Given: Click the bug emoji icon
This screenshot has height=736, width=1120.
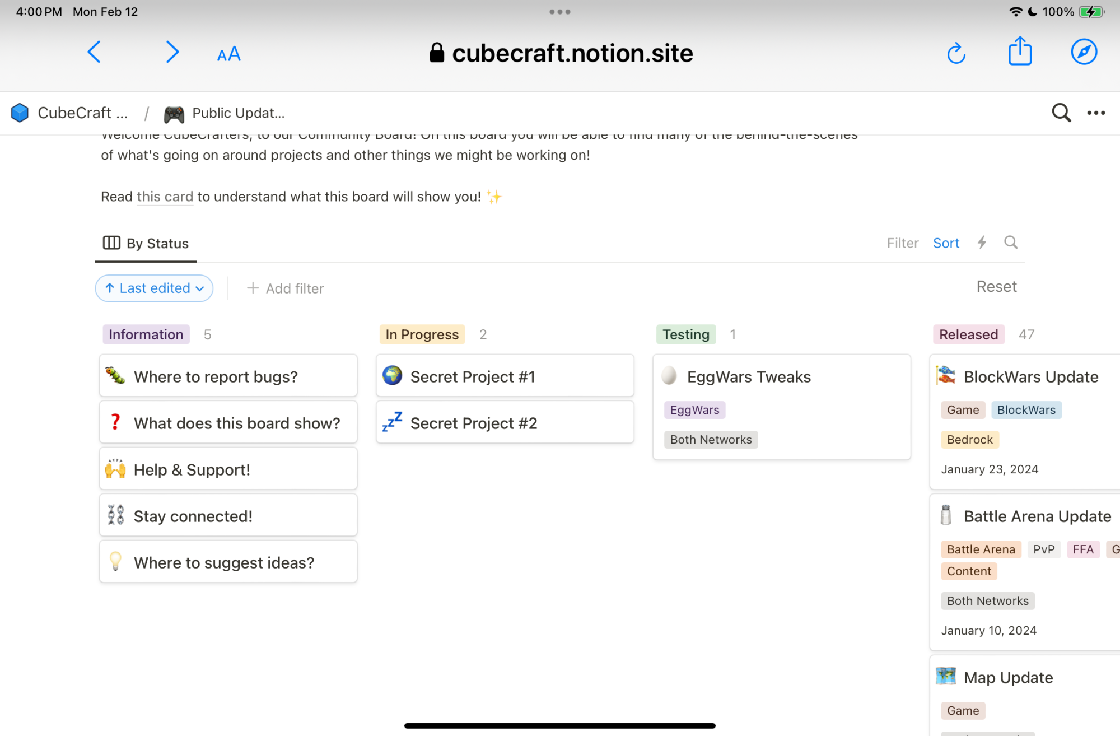Looking at the screenshot, I should click(115, 375).
